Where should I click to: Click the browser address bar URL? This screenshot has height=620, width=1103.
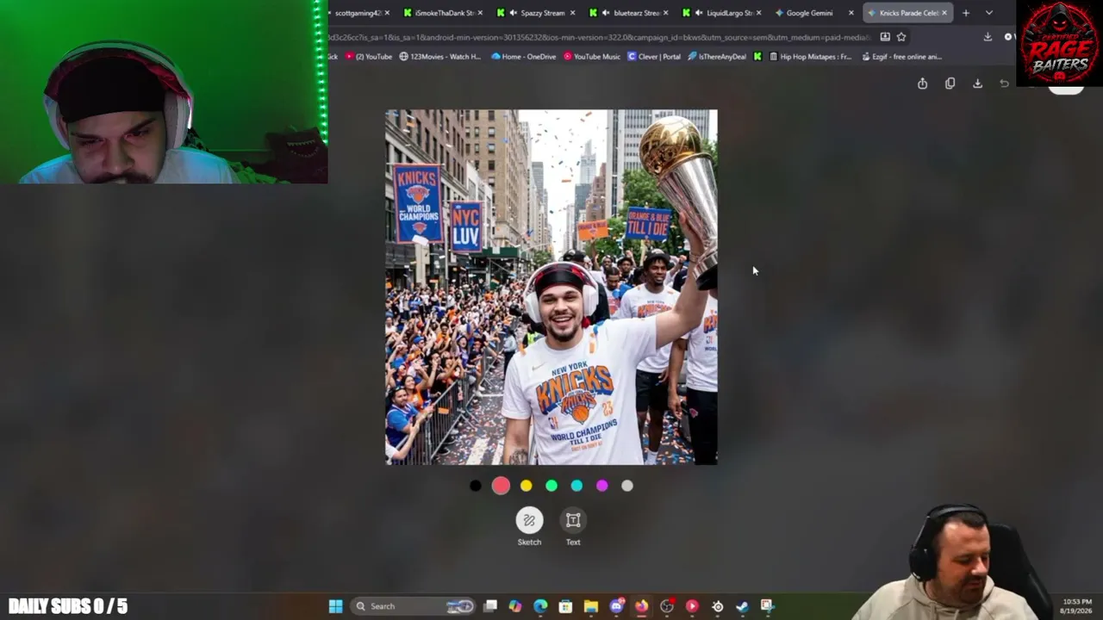600,37
